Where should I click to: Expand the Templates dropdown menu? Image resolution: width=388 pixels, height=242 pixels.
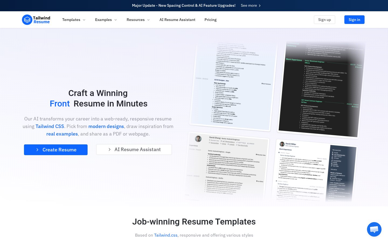pyautogui.click(x=74, y=20)
